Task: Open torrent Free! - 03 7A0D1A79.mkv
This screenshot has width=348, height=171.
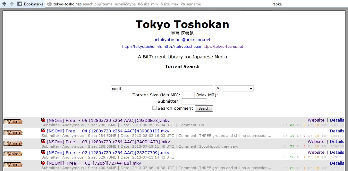Action: tap(108, 142)
